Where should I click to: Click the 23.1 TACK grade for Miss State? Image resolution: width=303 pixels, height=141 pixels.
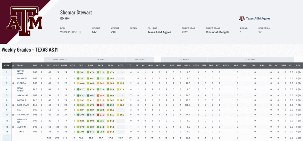101,105
